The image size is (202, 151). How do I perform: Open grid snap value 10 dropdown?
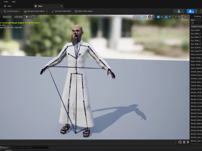pyautogui.click(x=162, y=17)
